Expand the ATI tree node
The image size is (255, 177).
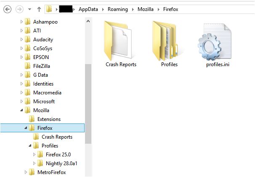coord(21,30)
